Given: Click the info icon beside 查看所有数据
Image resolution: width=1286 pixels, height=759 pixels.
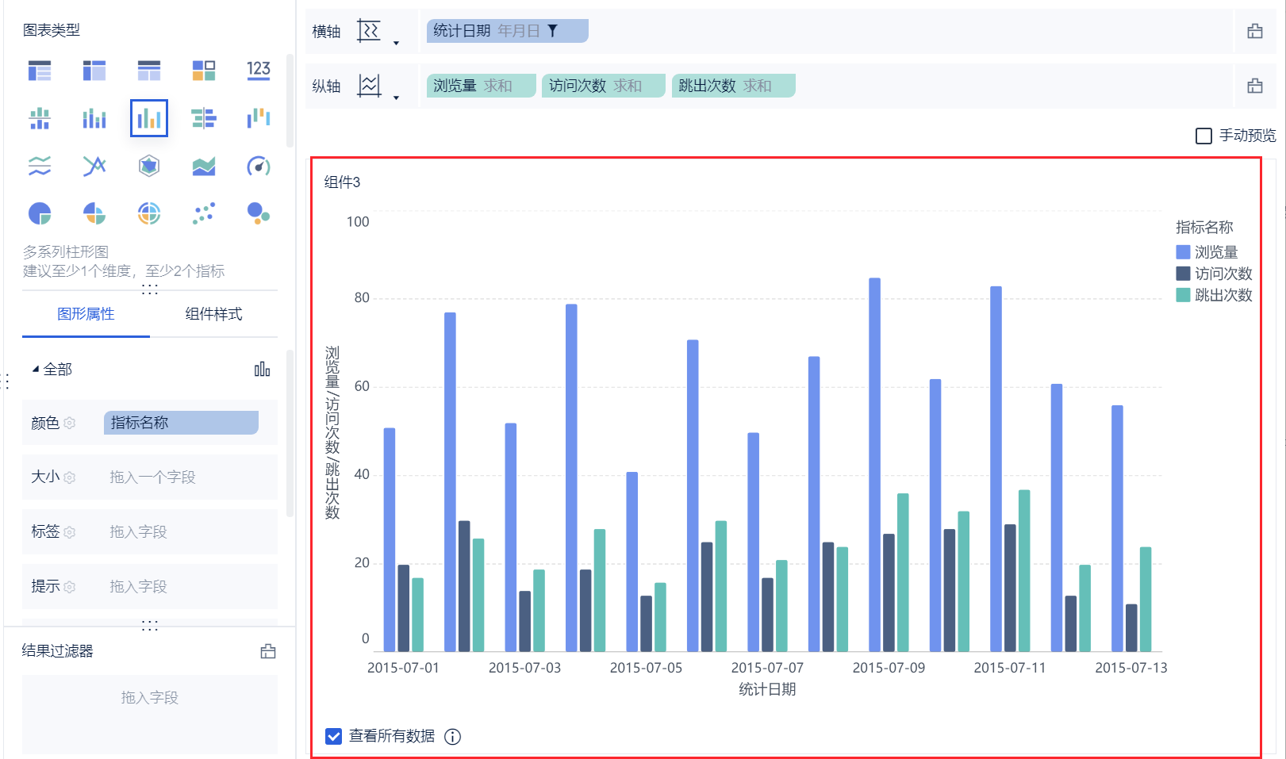Looking at the screenshot, I should coord(452,737).
